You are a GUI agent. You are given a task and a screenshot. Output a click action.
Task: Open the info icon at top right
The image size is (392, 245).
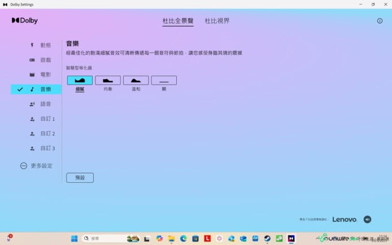[x=380, y=21]
